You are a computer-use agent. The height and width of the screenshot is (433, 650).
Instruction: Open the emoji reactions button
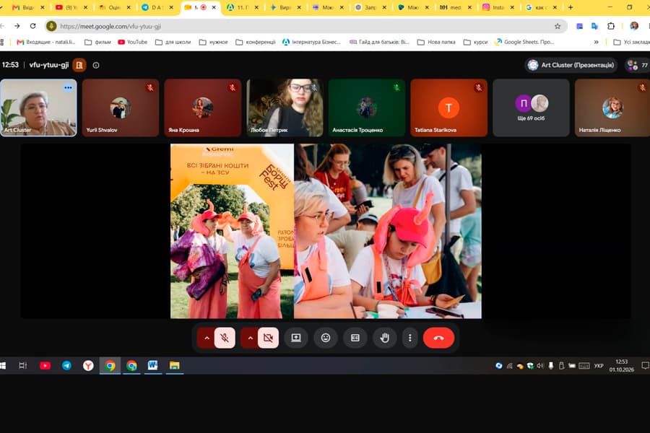coord(326,338)
